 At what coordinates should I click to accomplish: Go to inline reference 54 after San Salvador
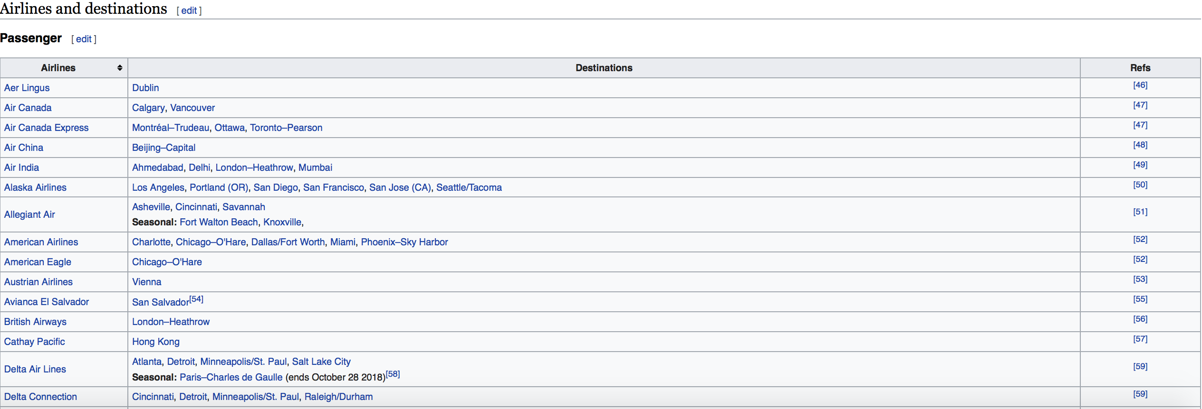click(196, 299)
